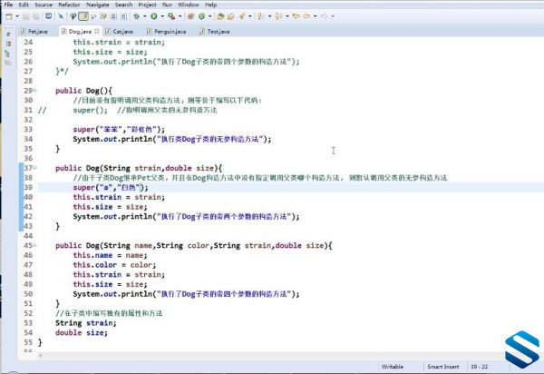This screenshot has width=544, height=374.
Task: Open dropdown arrow beside the Run button
Action: pos(162,16)
